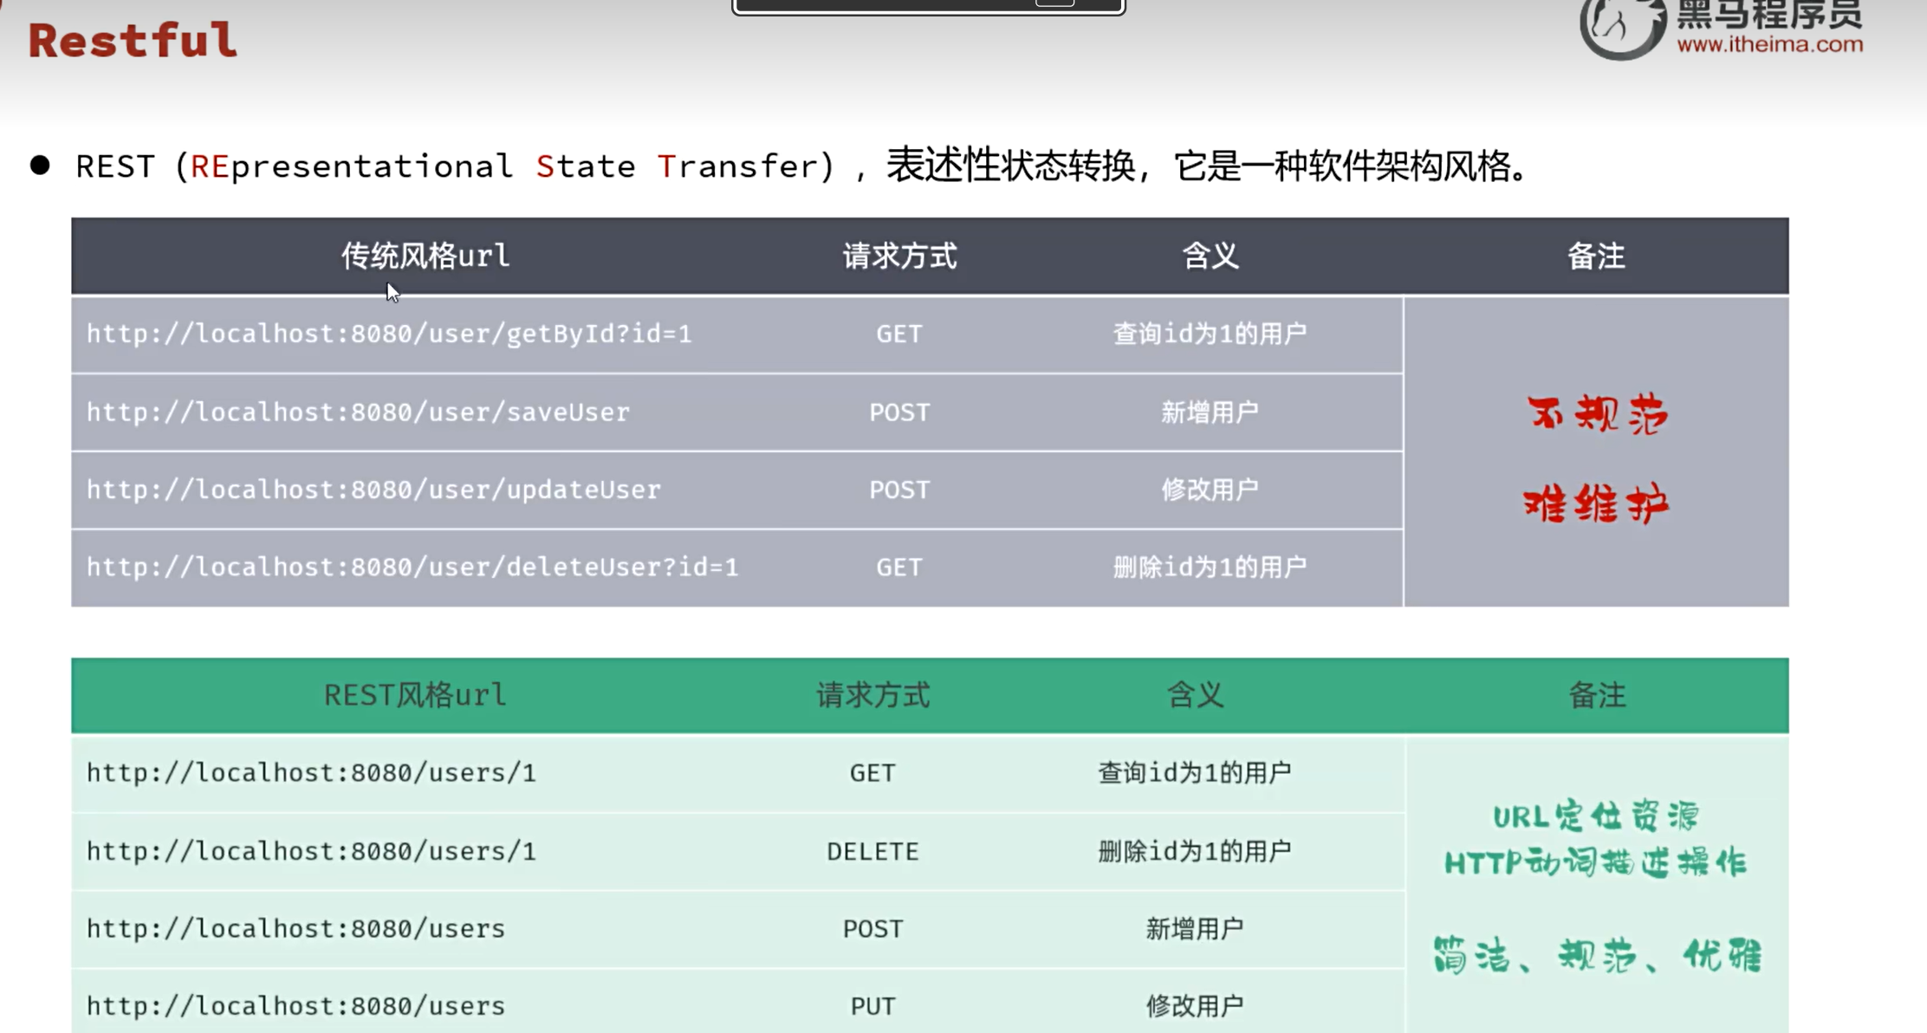Click GET in the REST table
Screen dimensions: 1927x1033
873,773
